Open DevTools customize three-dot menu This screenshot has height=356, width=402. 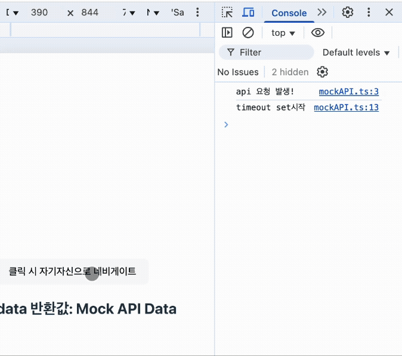[369, 12]
